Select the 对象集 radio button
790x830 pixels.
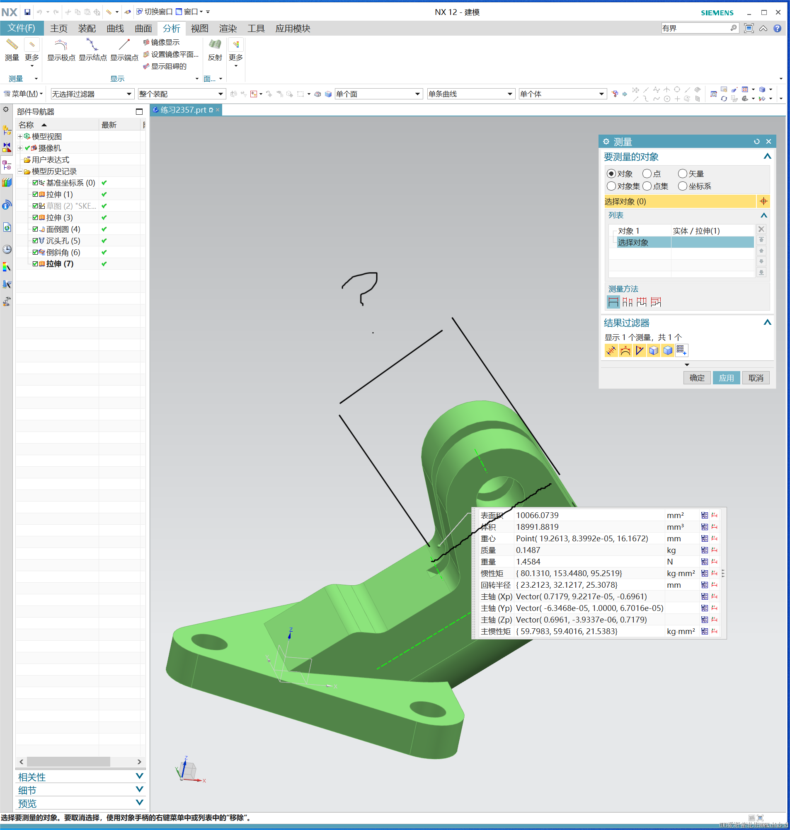pos(611,186)
